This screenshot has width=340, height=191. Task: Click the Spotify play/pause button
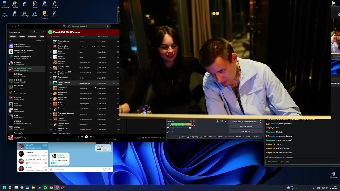click(86, 137)
